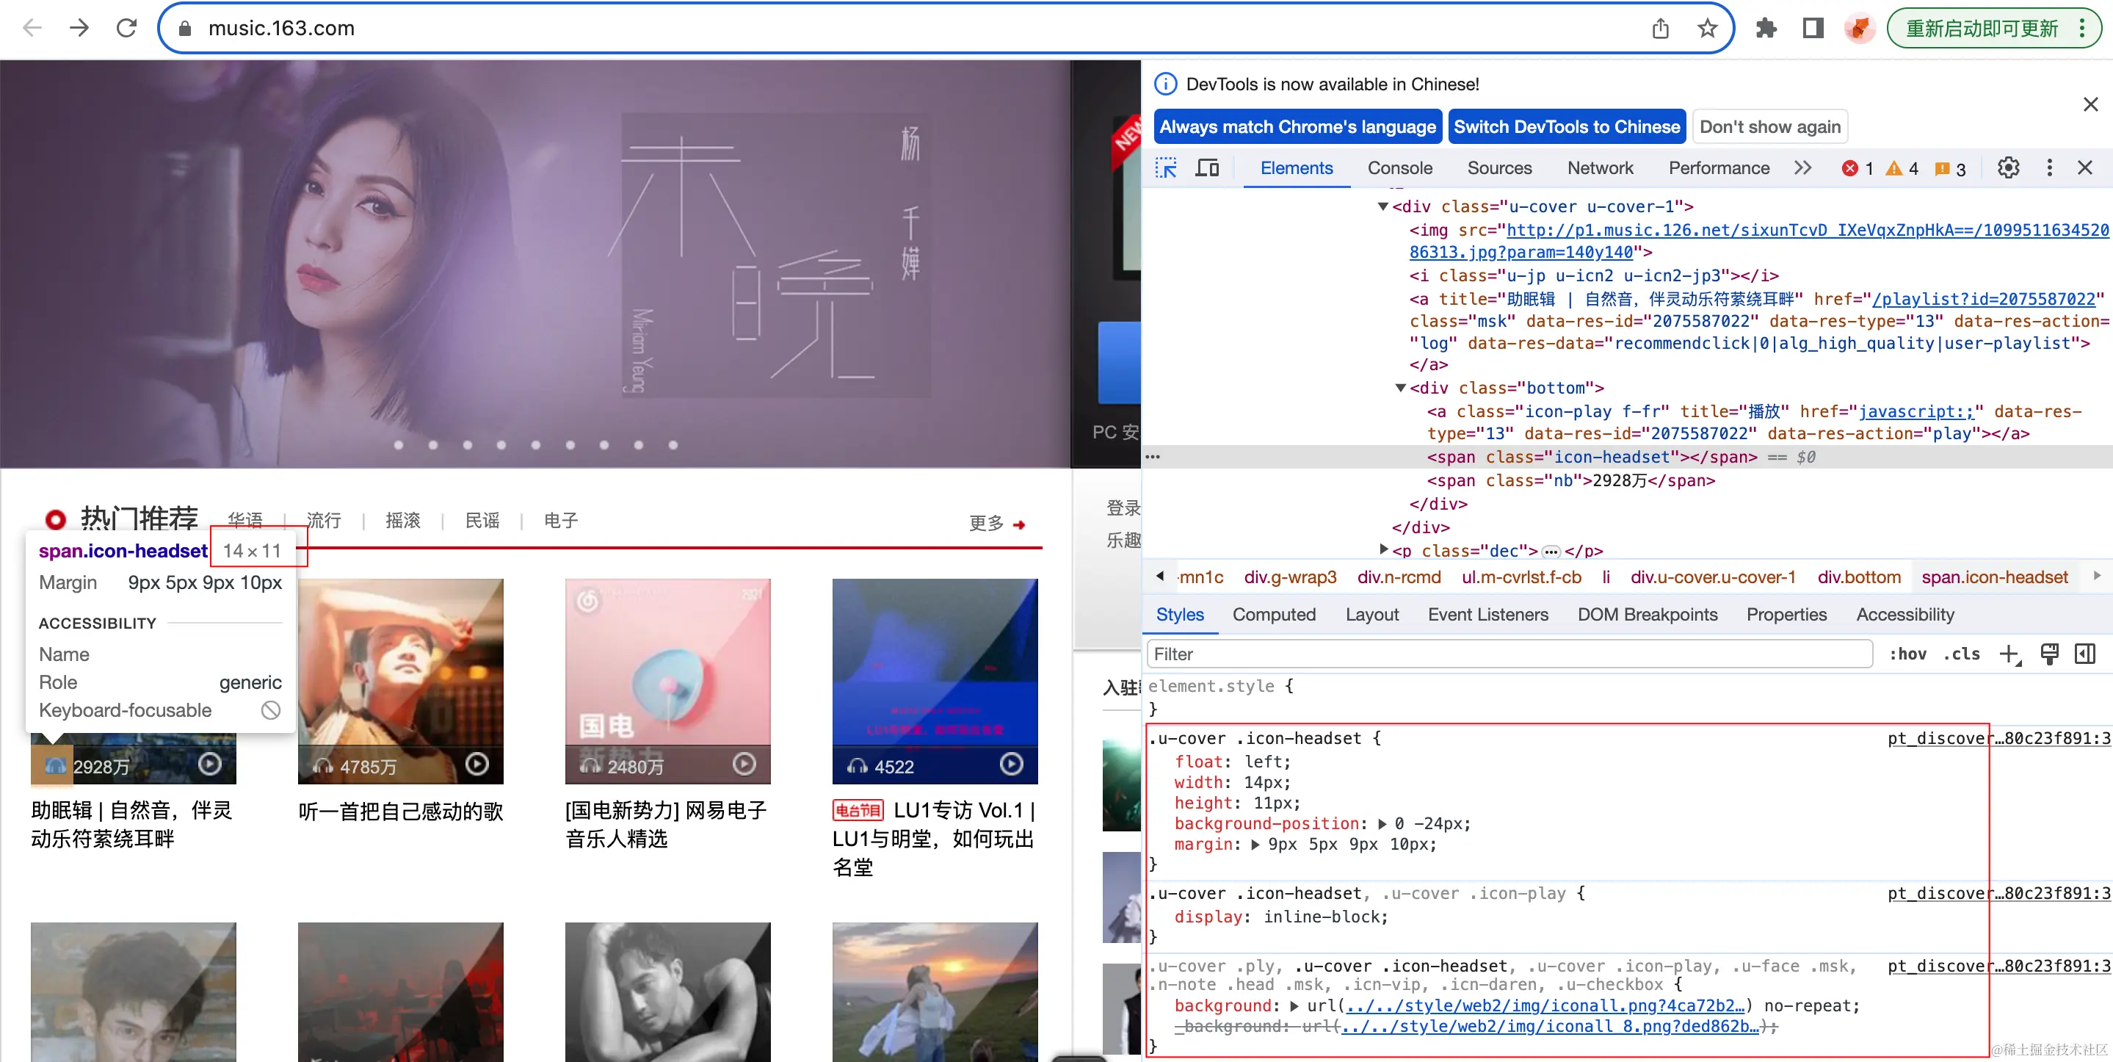Viewport: 2113px width, 1062px height.
Task: Toggle computed styles sidebar icon
Action: [x=2084, y=654]
